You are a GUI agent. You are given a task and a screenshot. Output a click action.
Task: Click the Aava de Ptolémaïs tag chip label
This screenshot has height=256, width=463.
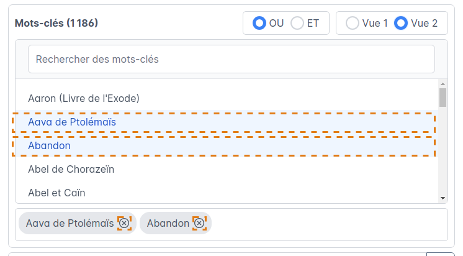70,223
